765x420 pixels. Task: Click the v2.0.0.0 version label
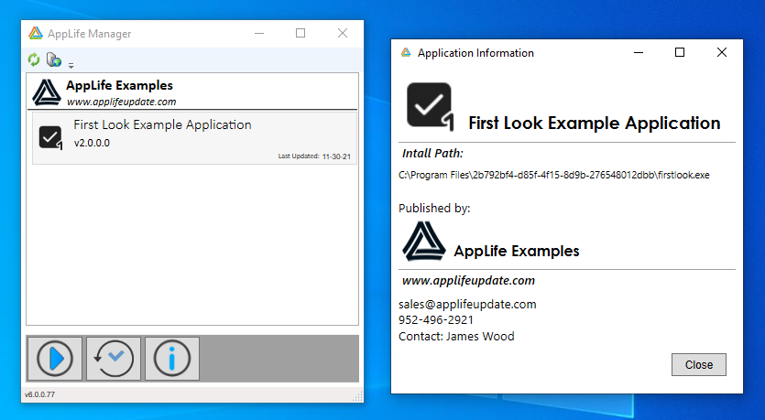pos(92,143)
